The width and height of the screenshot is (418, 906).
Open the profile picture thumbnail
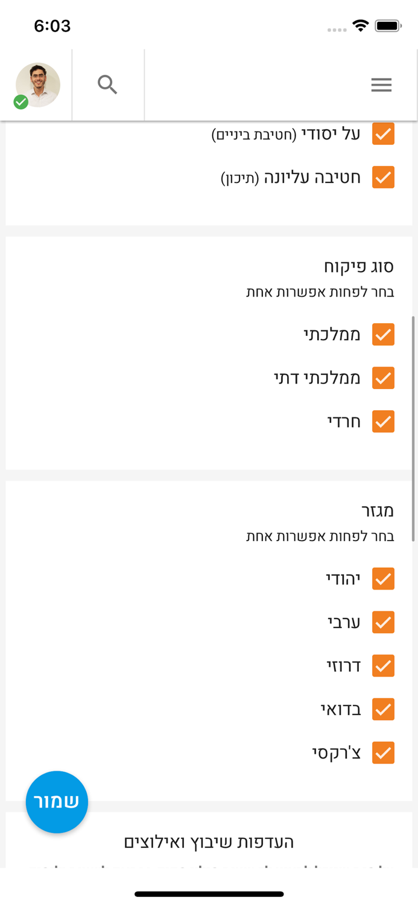[37, 85]
